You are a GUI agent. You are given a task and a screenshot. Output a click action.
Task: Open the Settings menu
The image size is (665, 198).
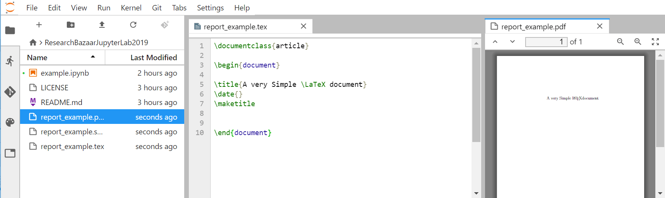click(x=210, y=8)
